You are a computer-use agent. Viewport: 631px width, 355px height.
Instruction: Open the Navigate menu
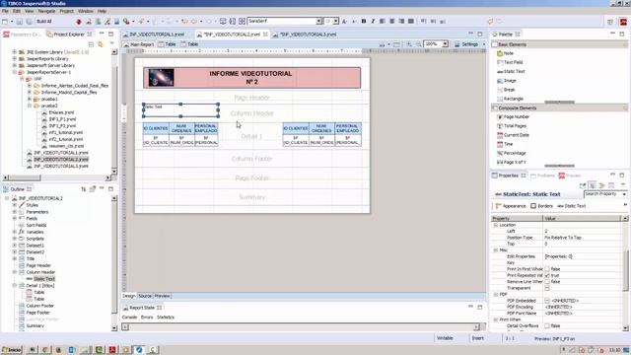(46, 11)
